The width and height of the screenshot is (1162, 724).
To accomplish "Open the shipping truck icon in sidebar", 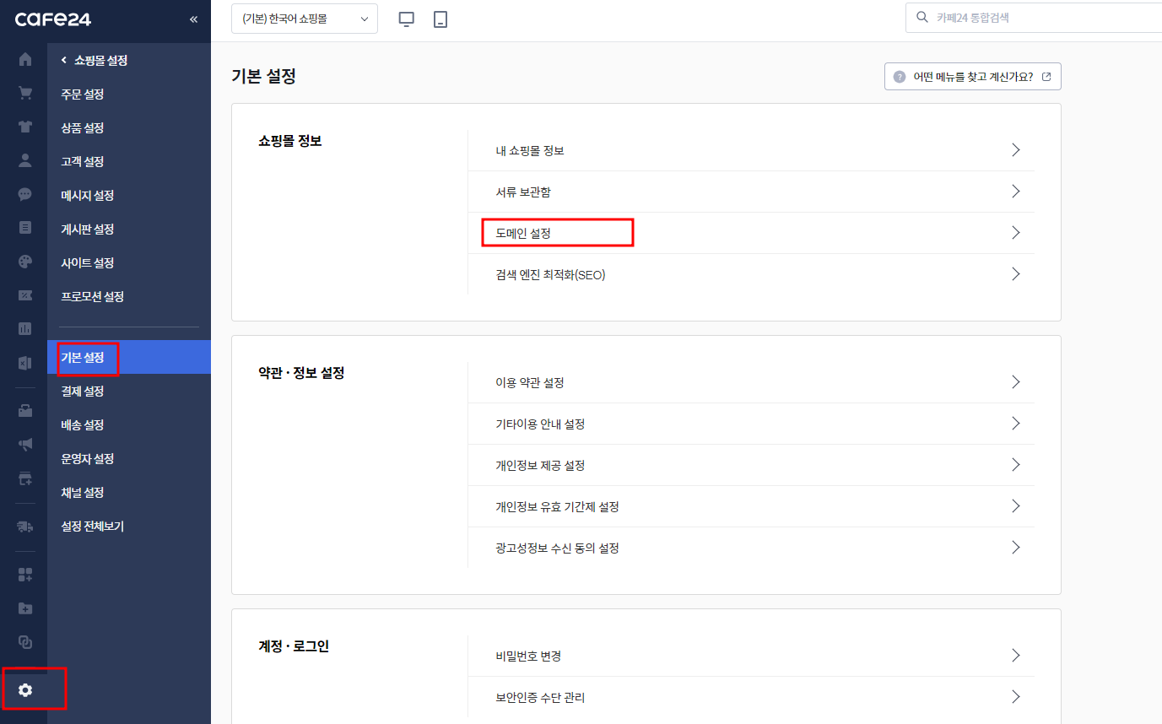I will pyautogui.click(x=24, y=526).
